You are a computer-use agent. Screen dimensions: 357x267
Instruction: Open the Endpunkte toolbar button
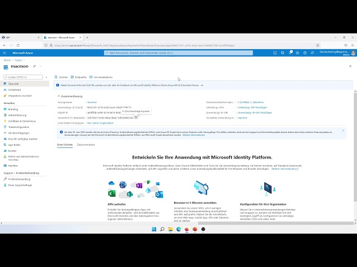click(x=79, y=77)
